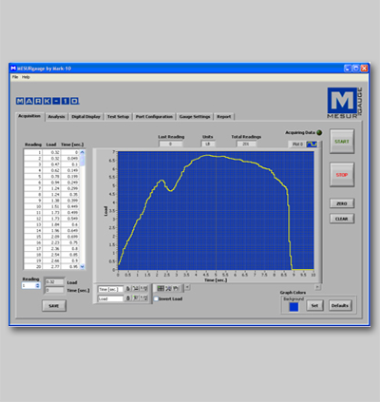Click the Units field
The width and height of the screenshot is (380, 402).
pyautogui.click(x=208, y=144)
